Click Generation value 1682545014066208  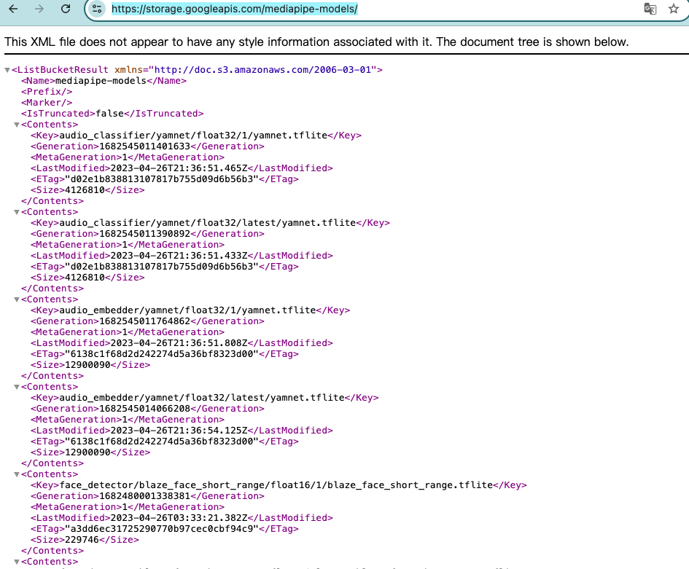pyautogui.click(x=144, y=409)
